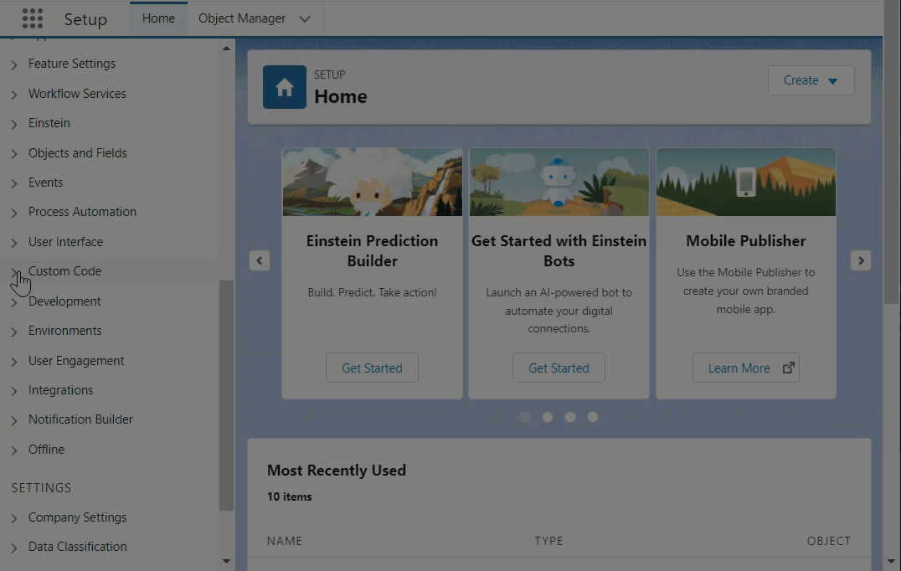This screenshot has width=901, height=571.
Task: Click the sidebar scroll down arrow
Action: [226, 561]
